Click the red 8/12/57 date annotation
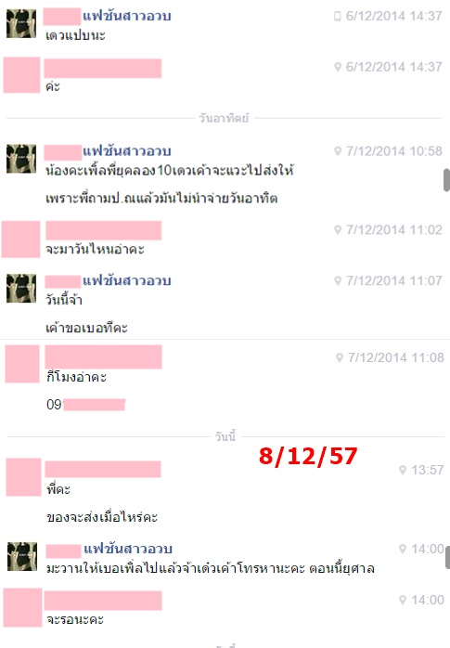 308,457
